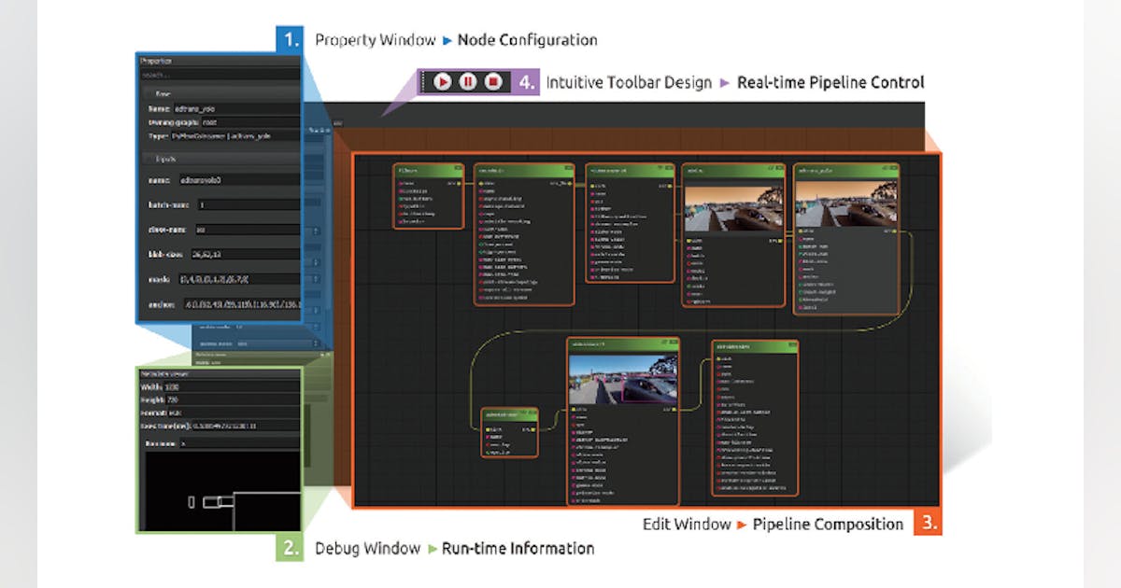
Task: Click the preview icon on the videoconvert node header
Action: (x=667, y=343)
